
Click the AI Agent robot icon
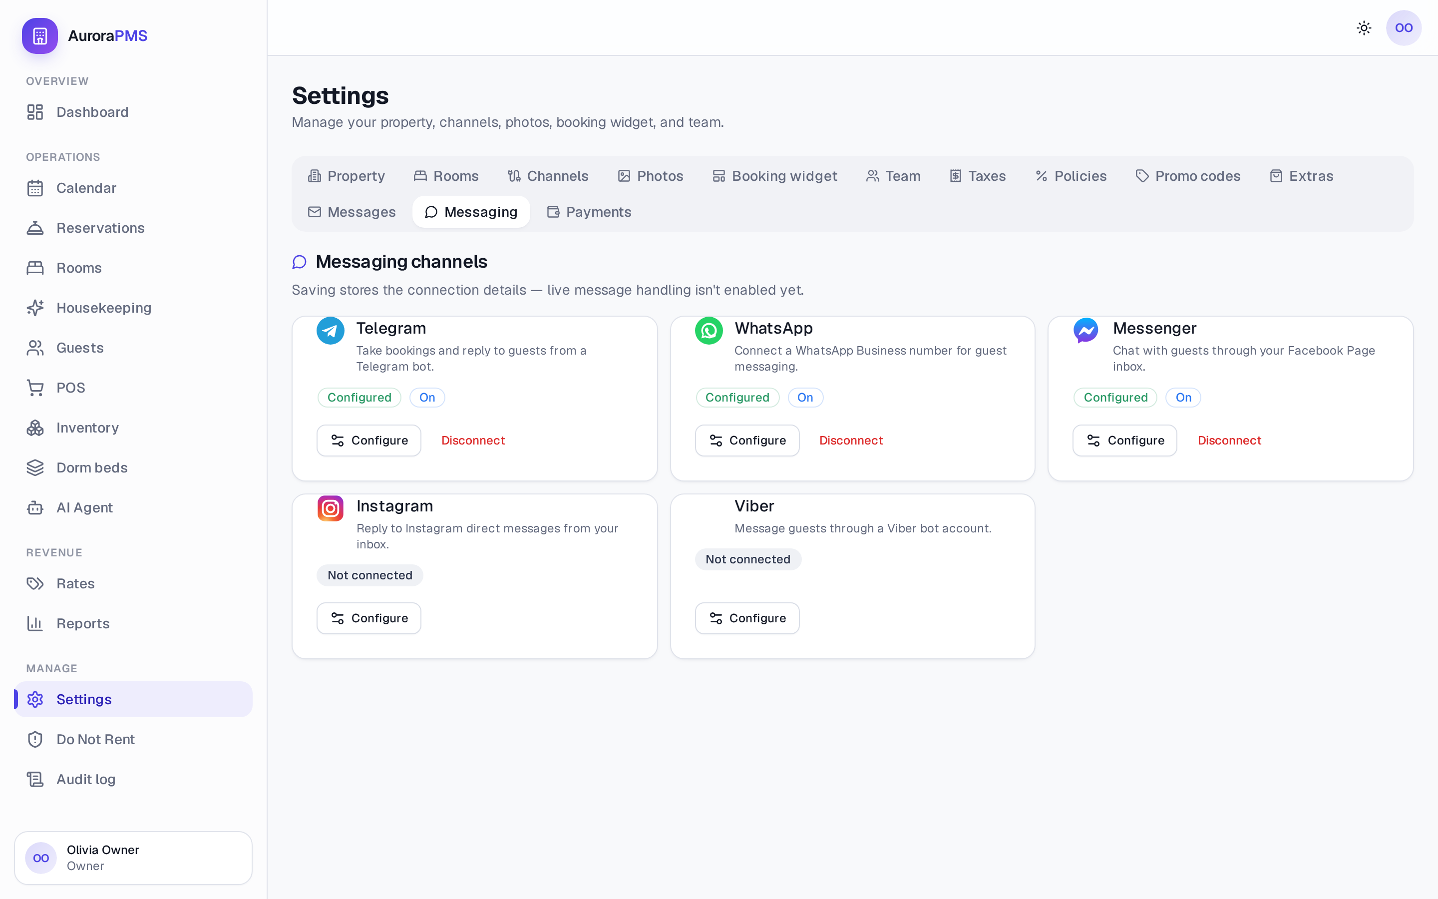click(35, 508)
